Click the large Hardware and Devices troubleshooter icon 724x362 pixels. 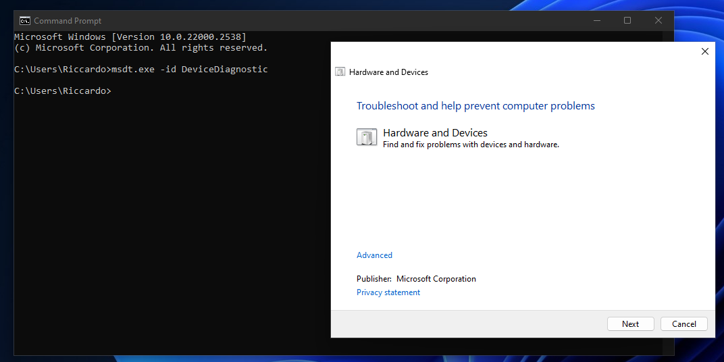pyautogui.click(x=367, y=137)
